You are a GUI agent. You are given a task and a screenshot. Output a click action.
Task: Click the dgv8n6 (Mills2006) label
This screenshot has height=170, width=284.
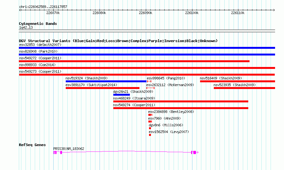(166, 125)
